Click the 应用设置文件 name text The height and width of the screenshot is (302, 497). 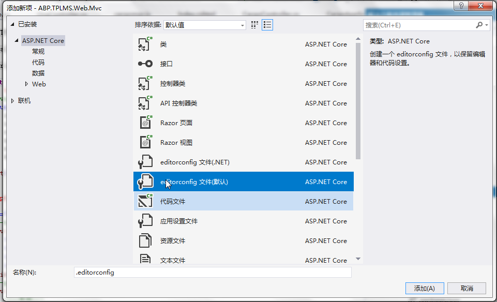(x=179, y=221)
